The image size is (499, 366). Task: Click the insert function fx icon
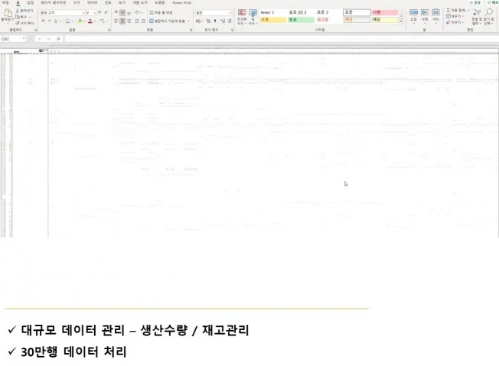(x=58, y=39)
